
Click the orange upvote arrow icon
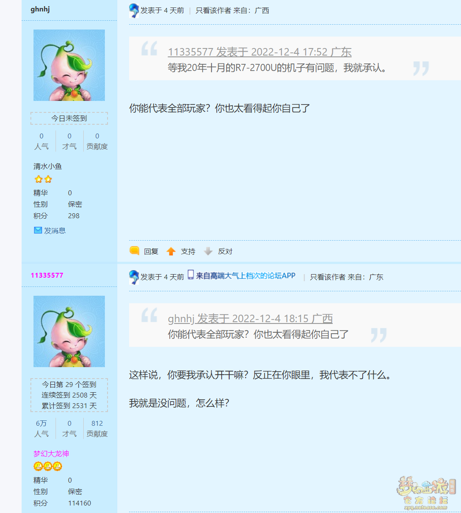[x=171, y=251]
